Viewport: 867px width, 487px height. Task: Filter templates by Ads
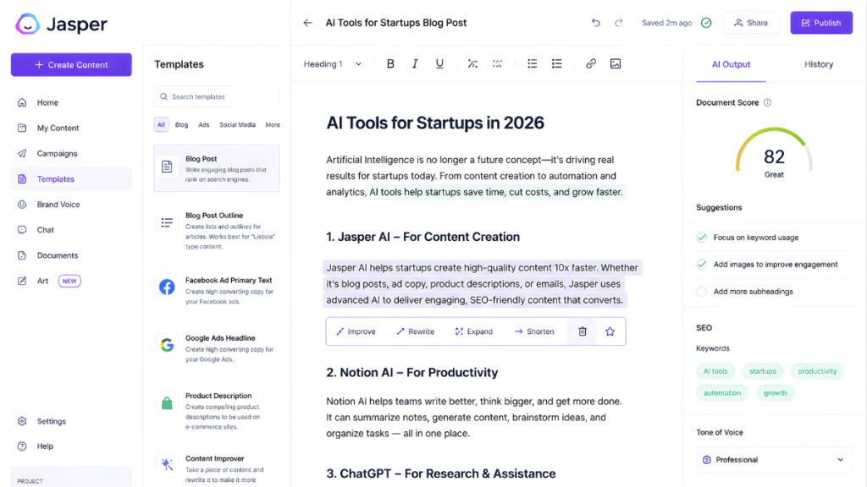(x=203, y=125)
